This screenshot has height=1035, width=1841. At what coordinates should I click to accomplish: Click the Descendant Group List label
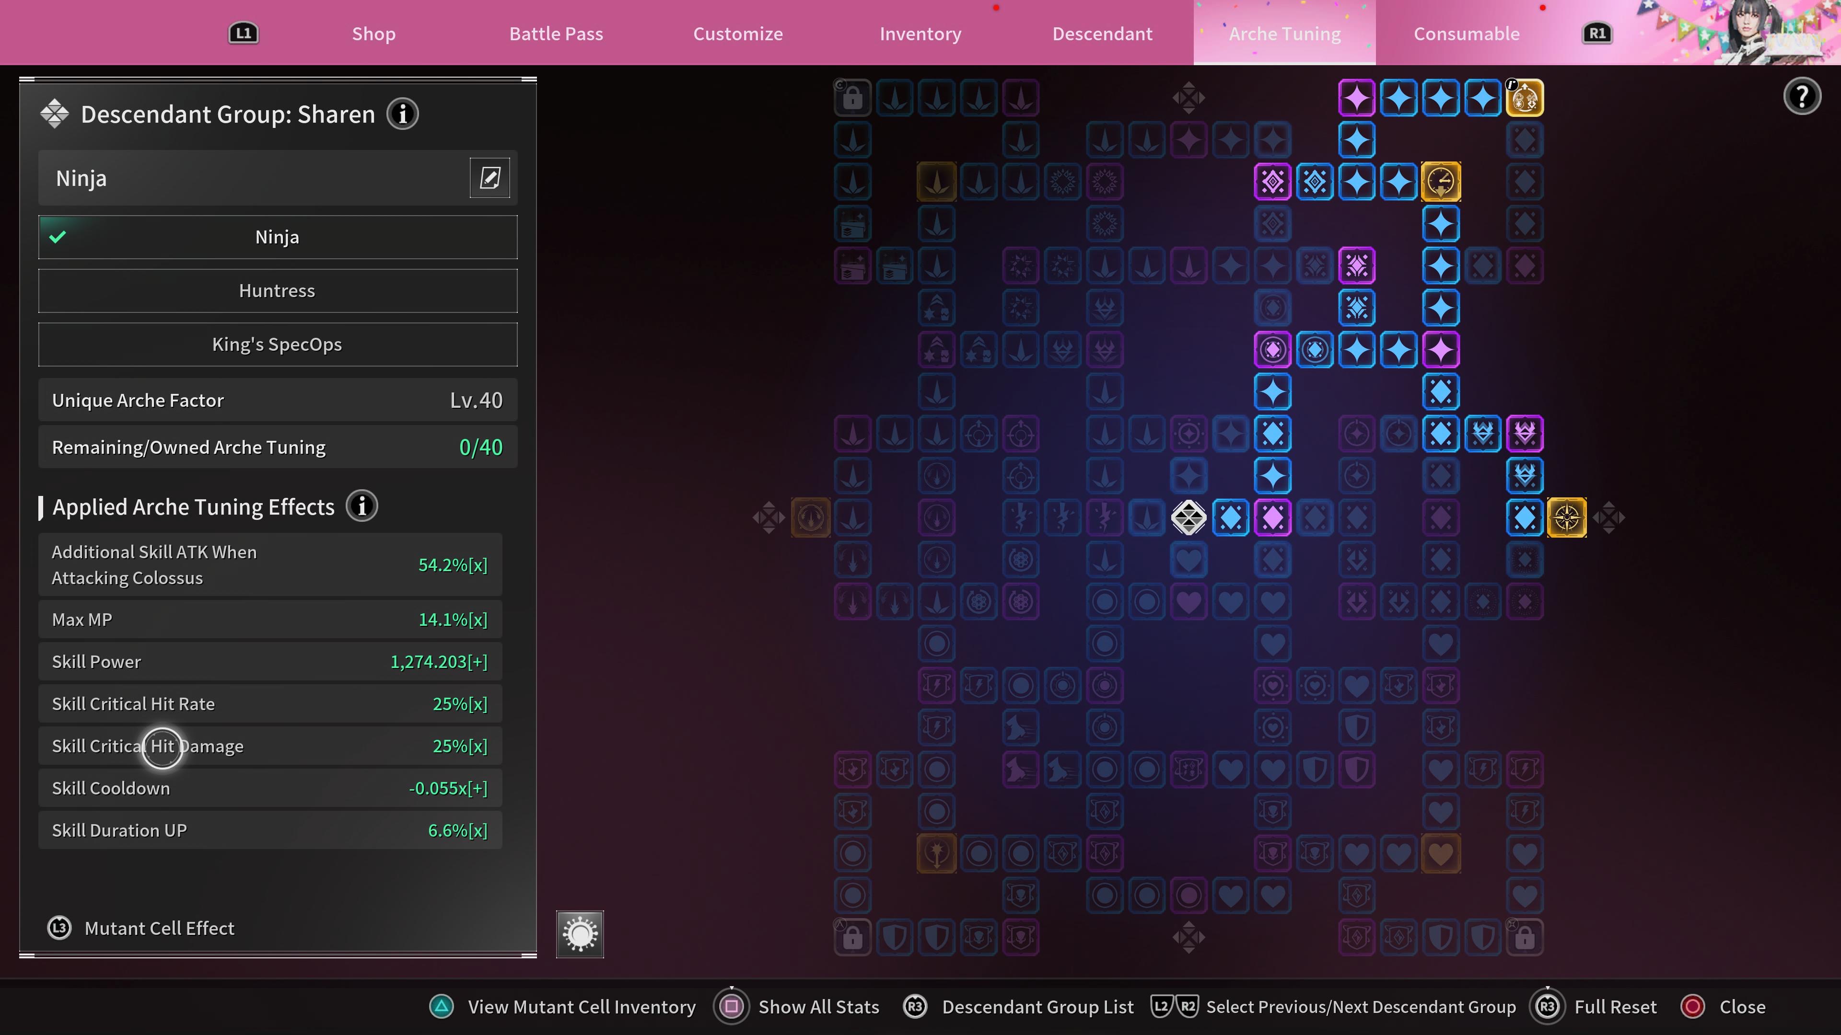point(1037,1006)
